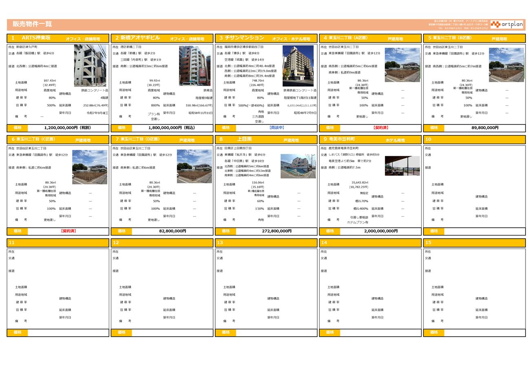Select the 272,800,000円 price for 上目黒
This screenshot has width=530, height=375.
[x=276, y=231]
